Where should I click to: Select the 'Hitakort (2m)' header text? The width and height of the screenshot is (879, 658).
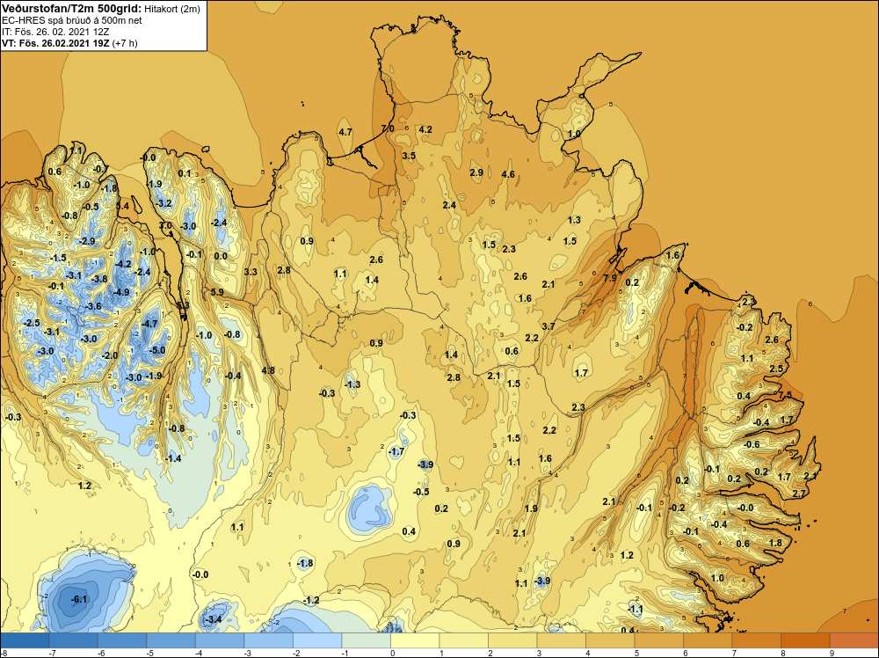point(172,9)
